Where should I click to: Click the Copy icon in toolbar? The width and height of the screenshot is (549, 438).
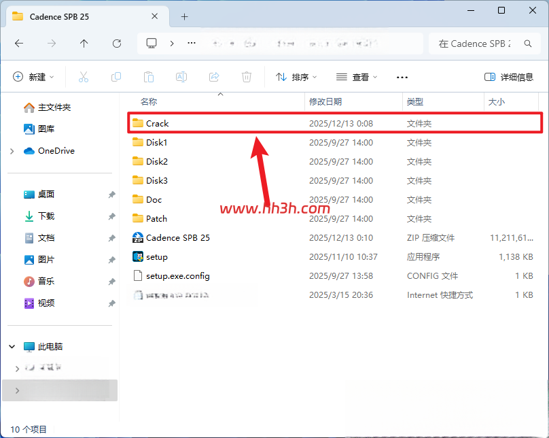point(116,77)
